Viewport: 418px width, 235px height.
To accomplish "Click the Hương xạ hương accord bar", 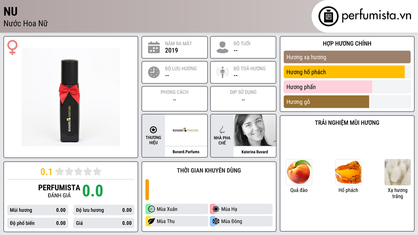I will click(x=347, y=57).
